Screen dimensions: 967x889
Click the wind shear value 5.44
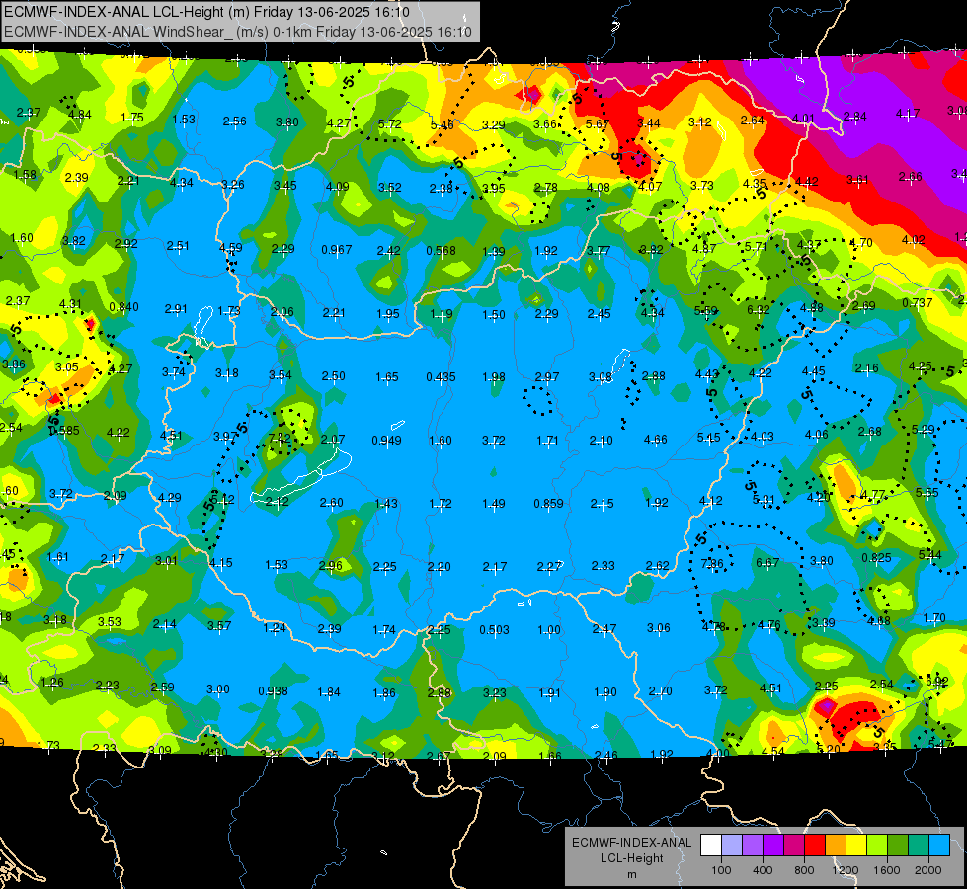[930, 555]
